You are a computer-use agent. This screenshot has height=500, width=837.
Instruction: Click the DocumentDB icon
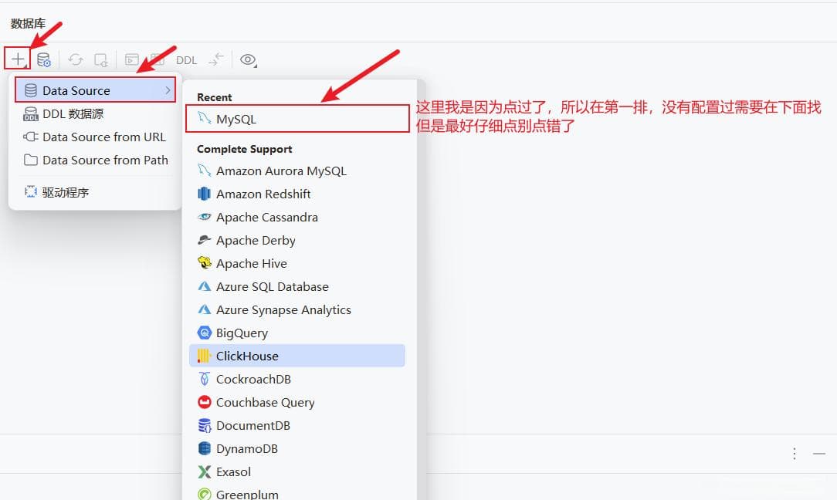point(204,425)
